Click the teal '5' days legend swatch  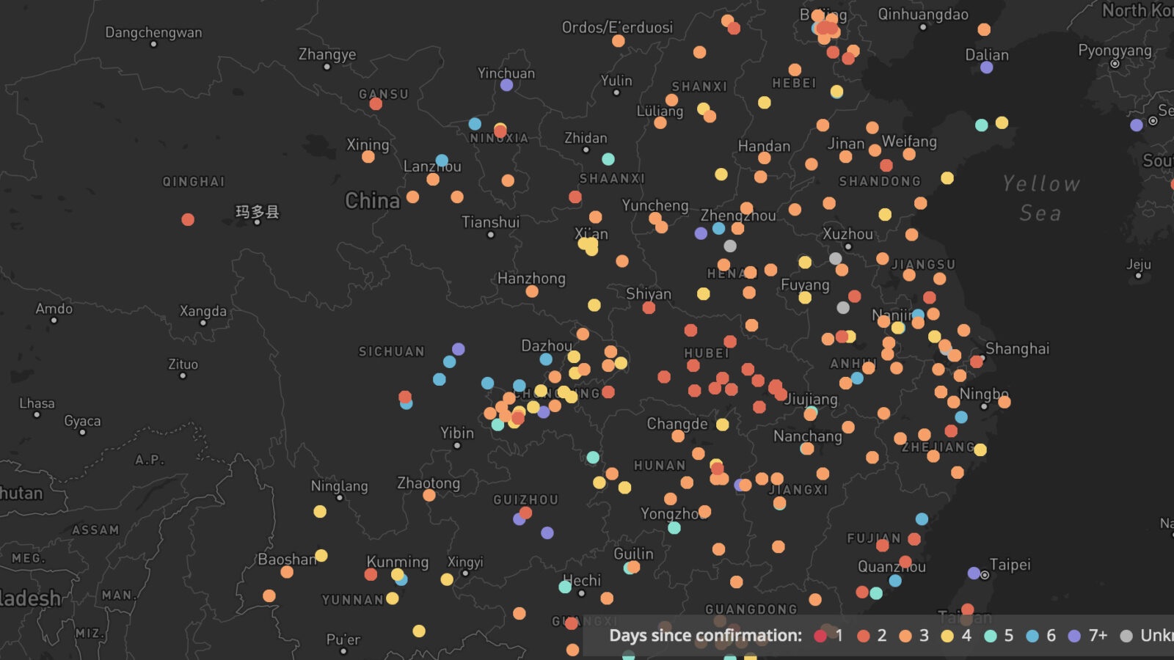(990, 636)
